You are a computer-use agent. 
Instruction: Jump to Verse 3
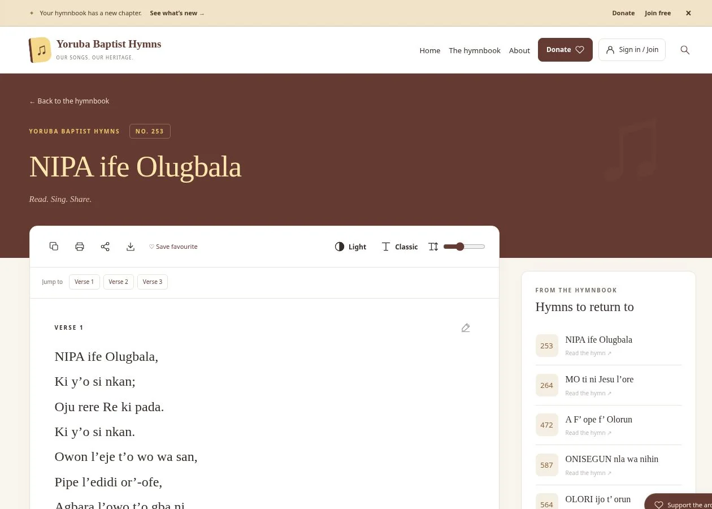click(x=153, y=282)
